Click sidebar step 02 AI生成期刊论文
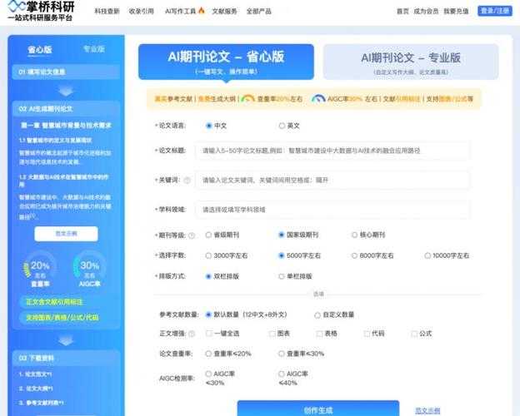Image resolution: width=520 pixels, height=416 pixels. click(x=66, y=109)
